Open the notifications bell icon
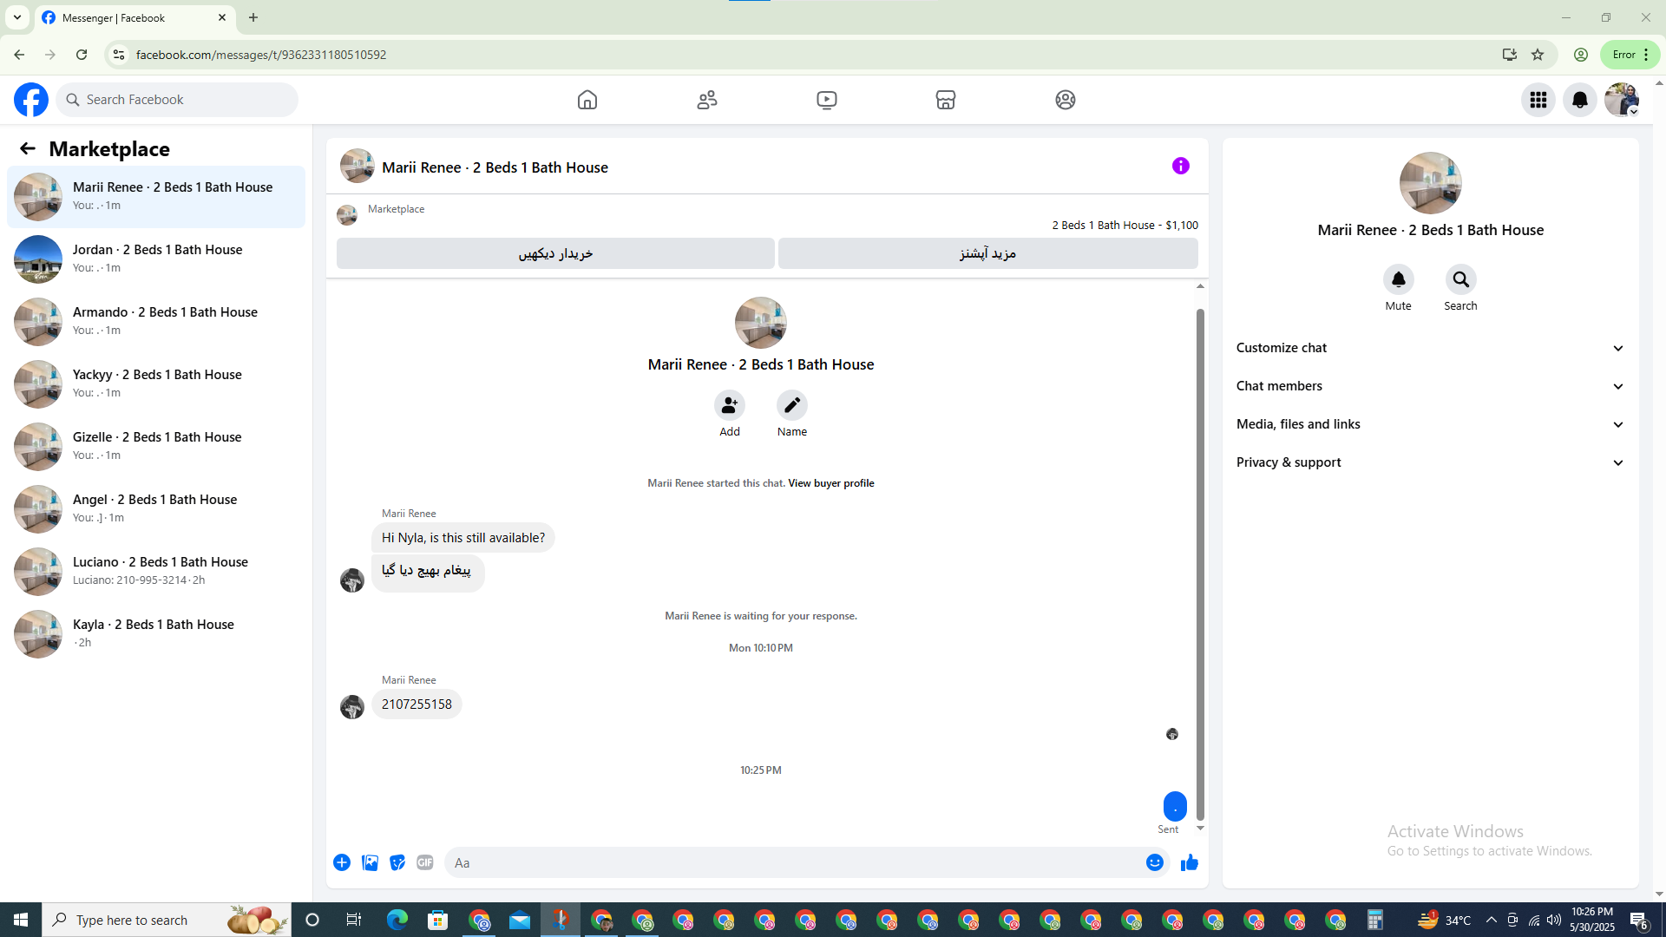 [1580, 100]
